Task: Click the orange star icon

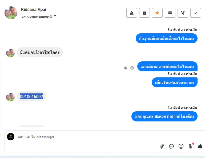Action: click(157, 13)
